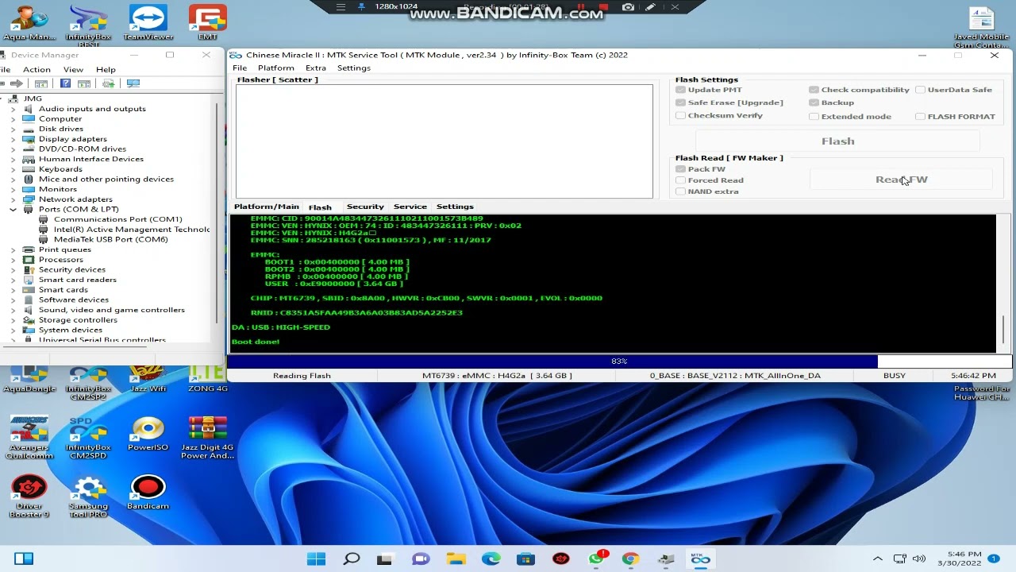Screen dimensions: 1016x572
Task: Toggle Backup checkbox
Action: (x=814, y=102)
